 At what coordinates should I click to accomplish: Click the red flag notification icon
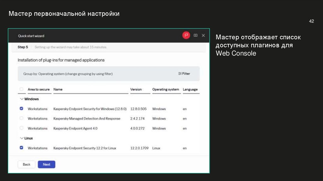coord(186,35)
